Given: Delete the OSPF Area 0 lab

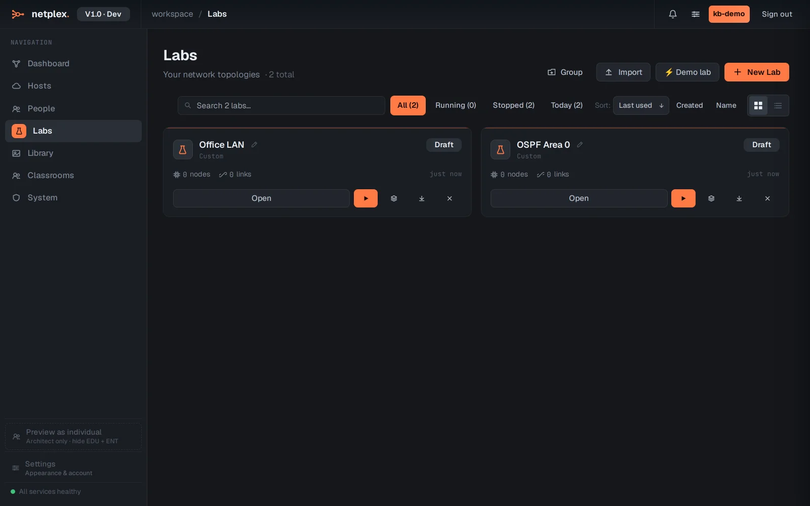Looking at the screenshot, I should point(767,198).
